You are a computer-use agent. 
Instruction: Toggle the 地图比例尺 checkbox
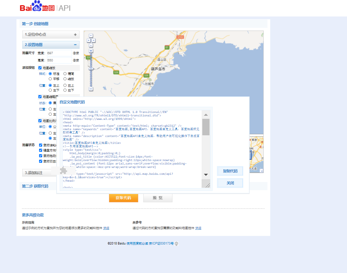[40, 121]
